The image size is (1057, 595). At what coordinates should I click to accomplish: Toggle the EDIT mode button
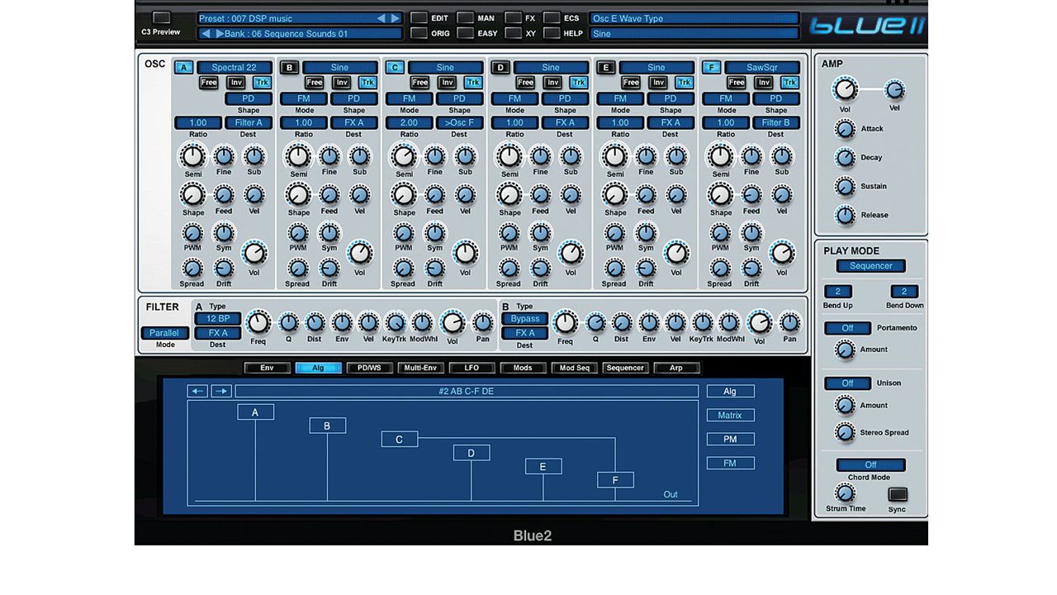tap(419, 17)
